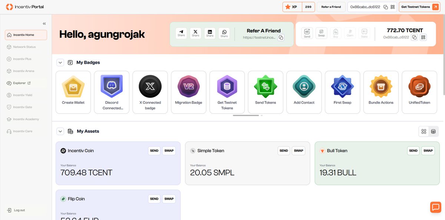Open Incentiv Academy in sidebar
Image resolution: width=445 pixels, height=220 pixels.
tap(26, 119)
